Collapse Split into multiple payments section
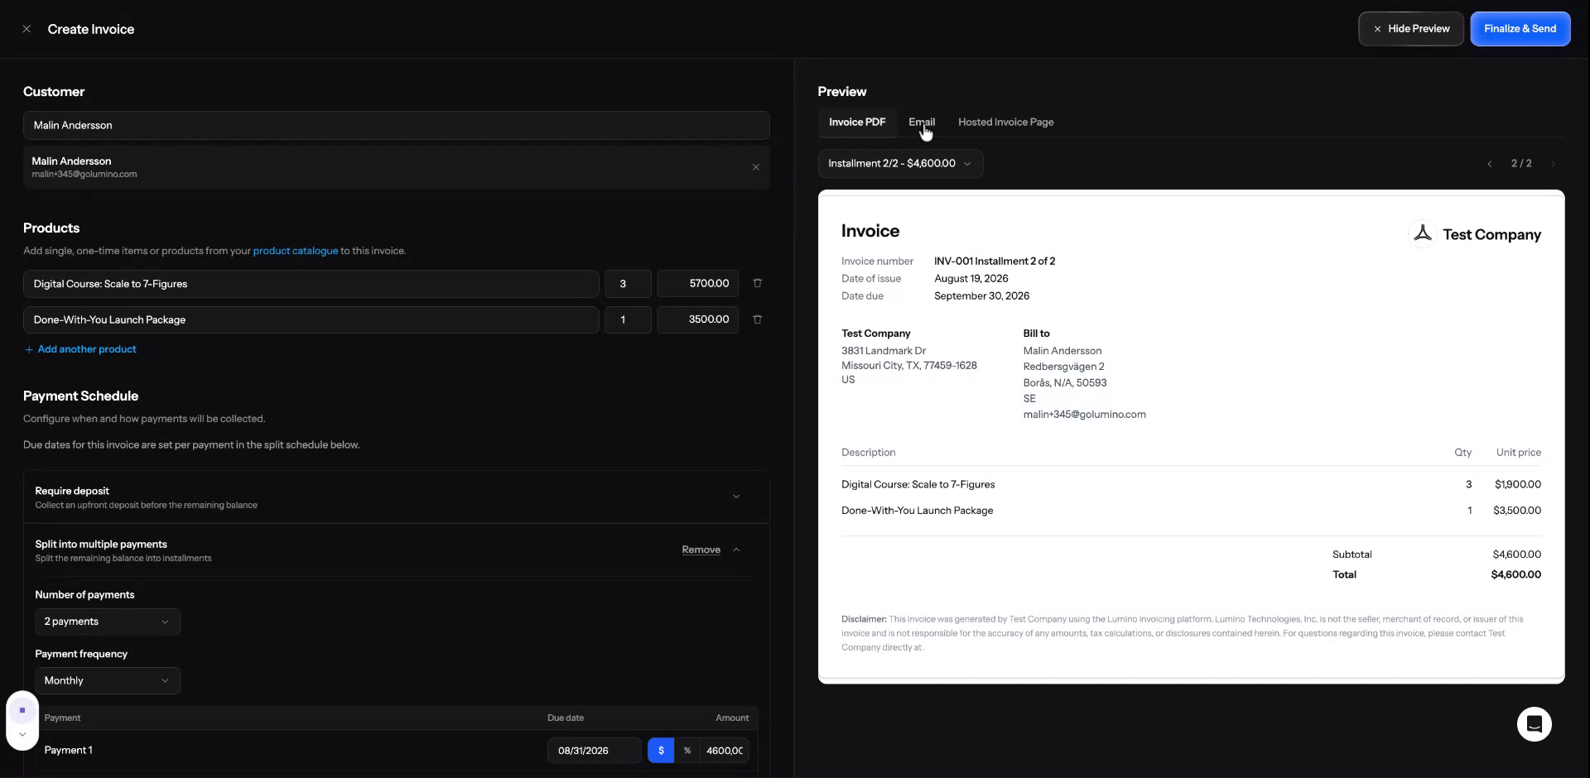Viewport: 1590px width, 778px height. point(736,550)
